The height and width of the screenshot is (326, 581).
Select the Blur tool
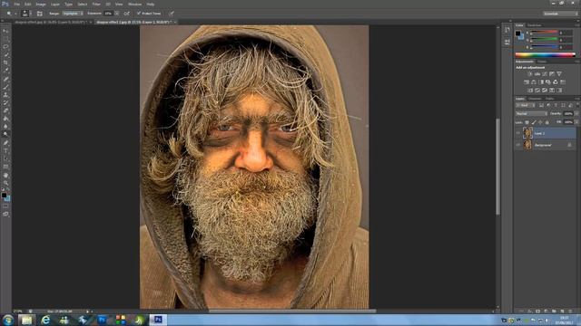tap(5, 127)
